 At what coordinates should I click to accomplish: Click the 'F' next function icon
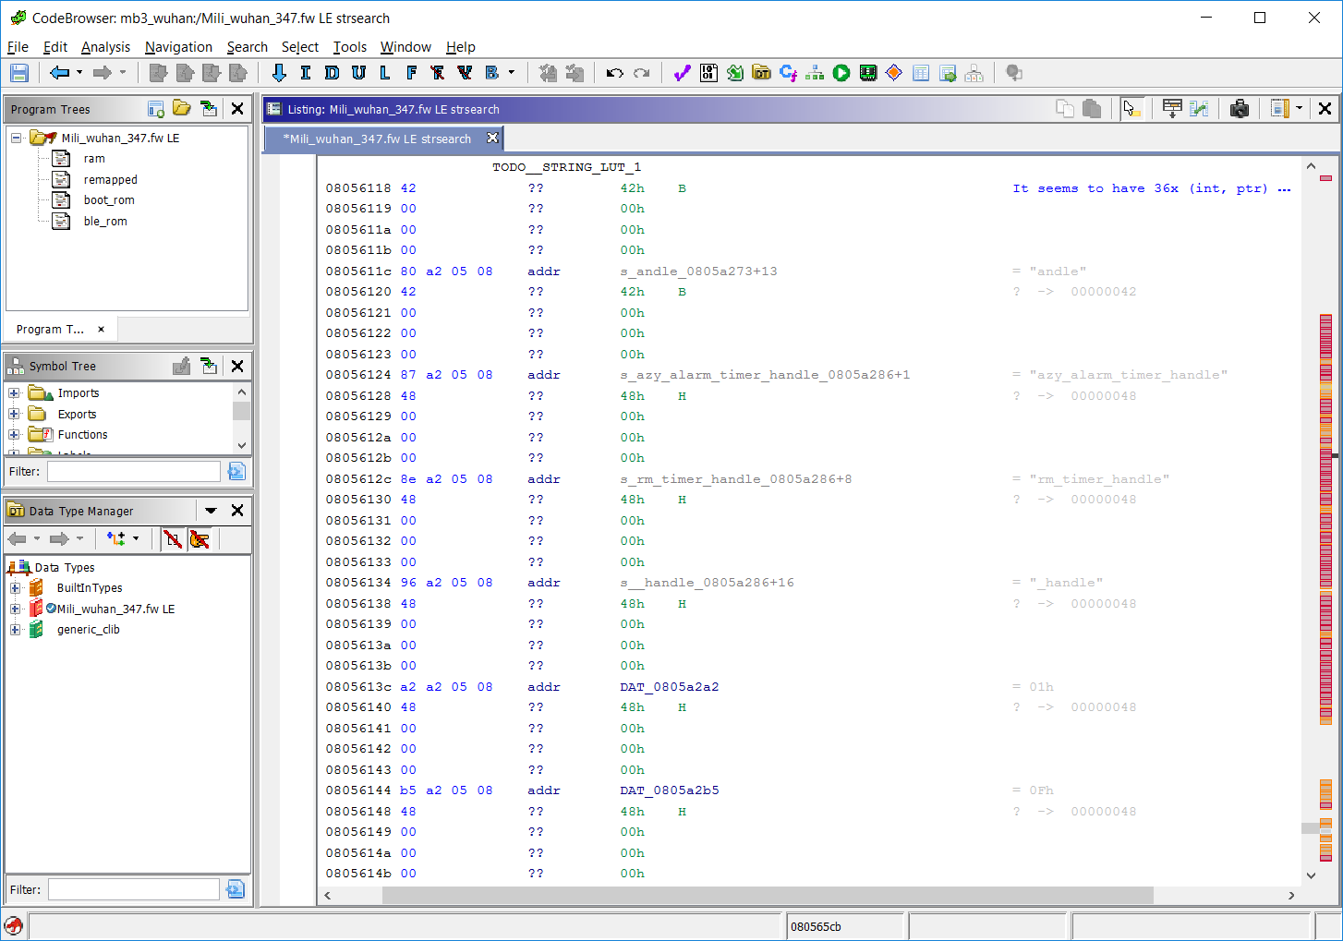pyautogui.click(x=411, y=73)
